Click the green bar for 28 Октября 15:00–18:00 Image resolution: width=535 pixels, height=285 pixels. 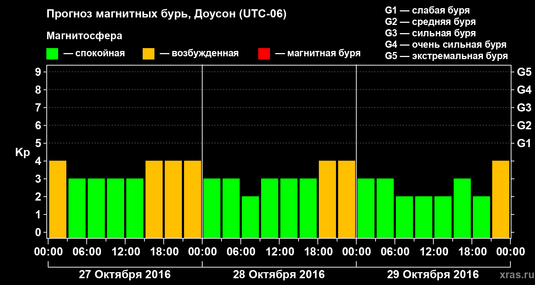(308, 208)
